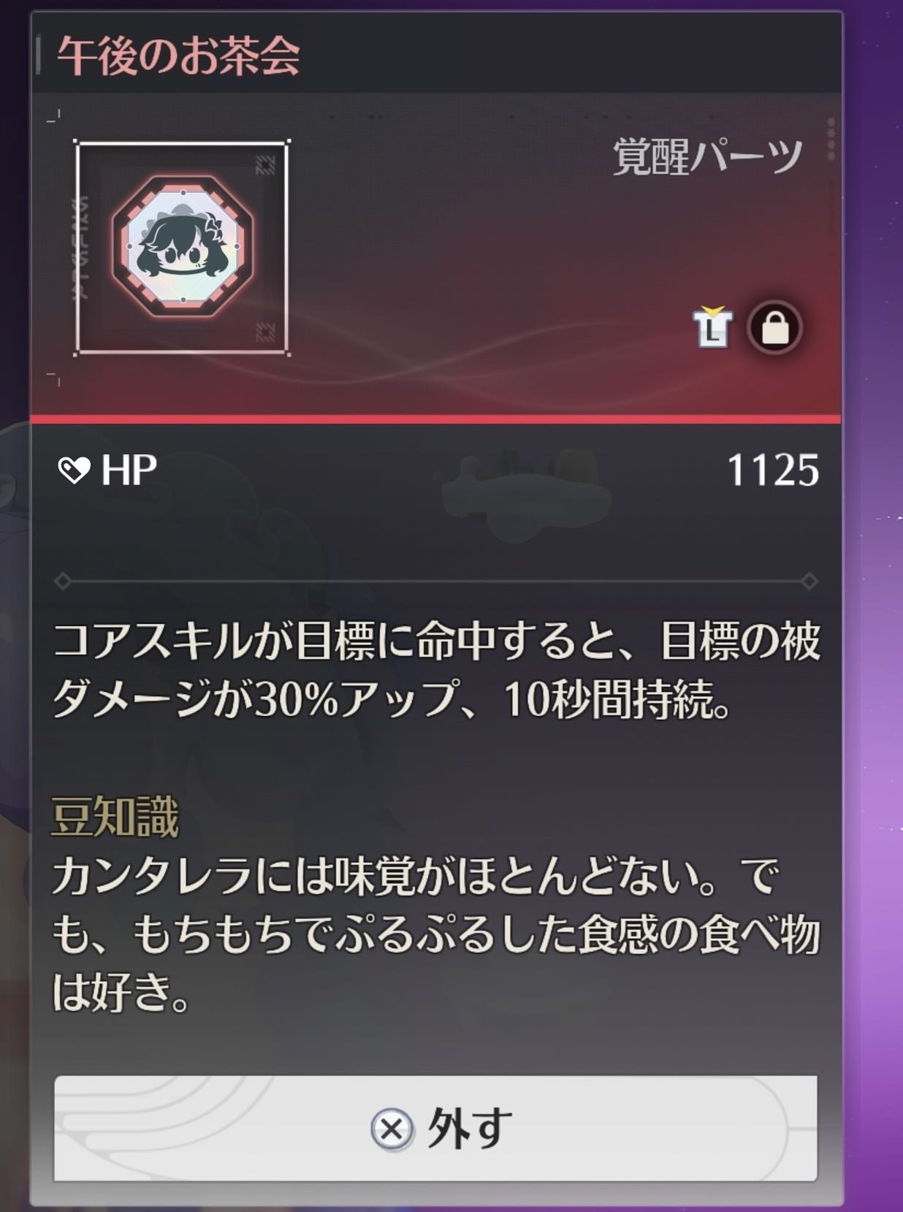Screen dimensions: 903x1212
Task: Click the HP value 1125
Action: click(773, 470)
